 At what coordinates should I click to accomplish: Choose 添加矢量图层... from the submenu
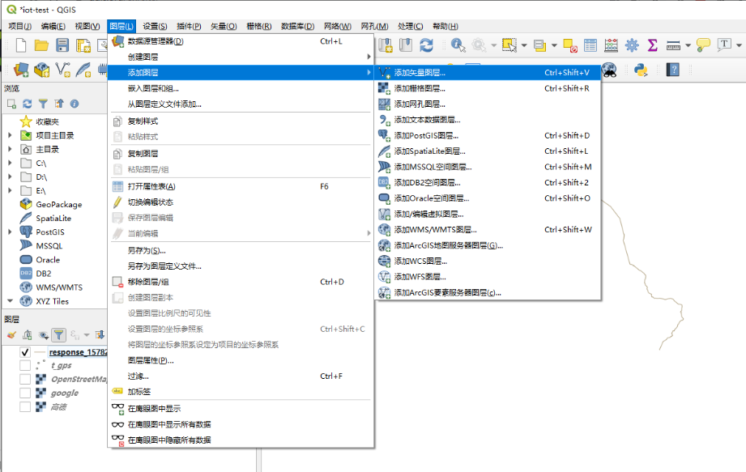click(x=488, y=73)
